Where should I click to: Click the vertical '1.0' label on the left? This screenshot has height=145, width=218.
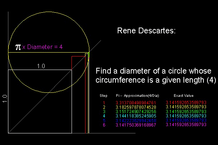pyautogui.click(x=4, y=99)
